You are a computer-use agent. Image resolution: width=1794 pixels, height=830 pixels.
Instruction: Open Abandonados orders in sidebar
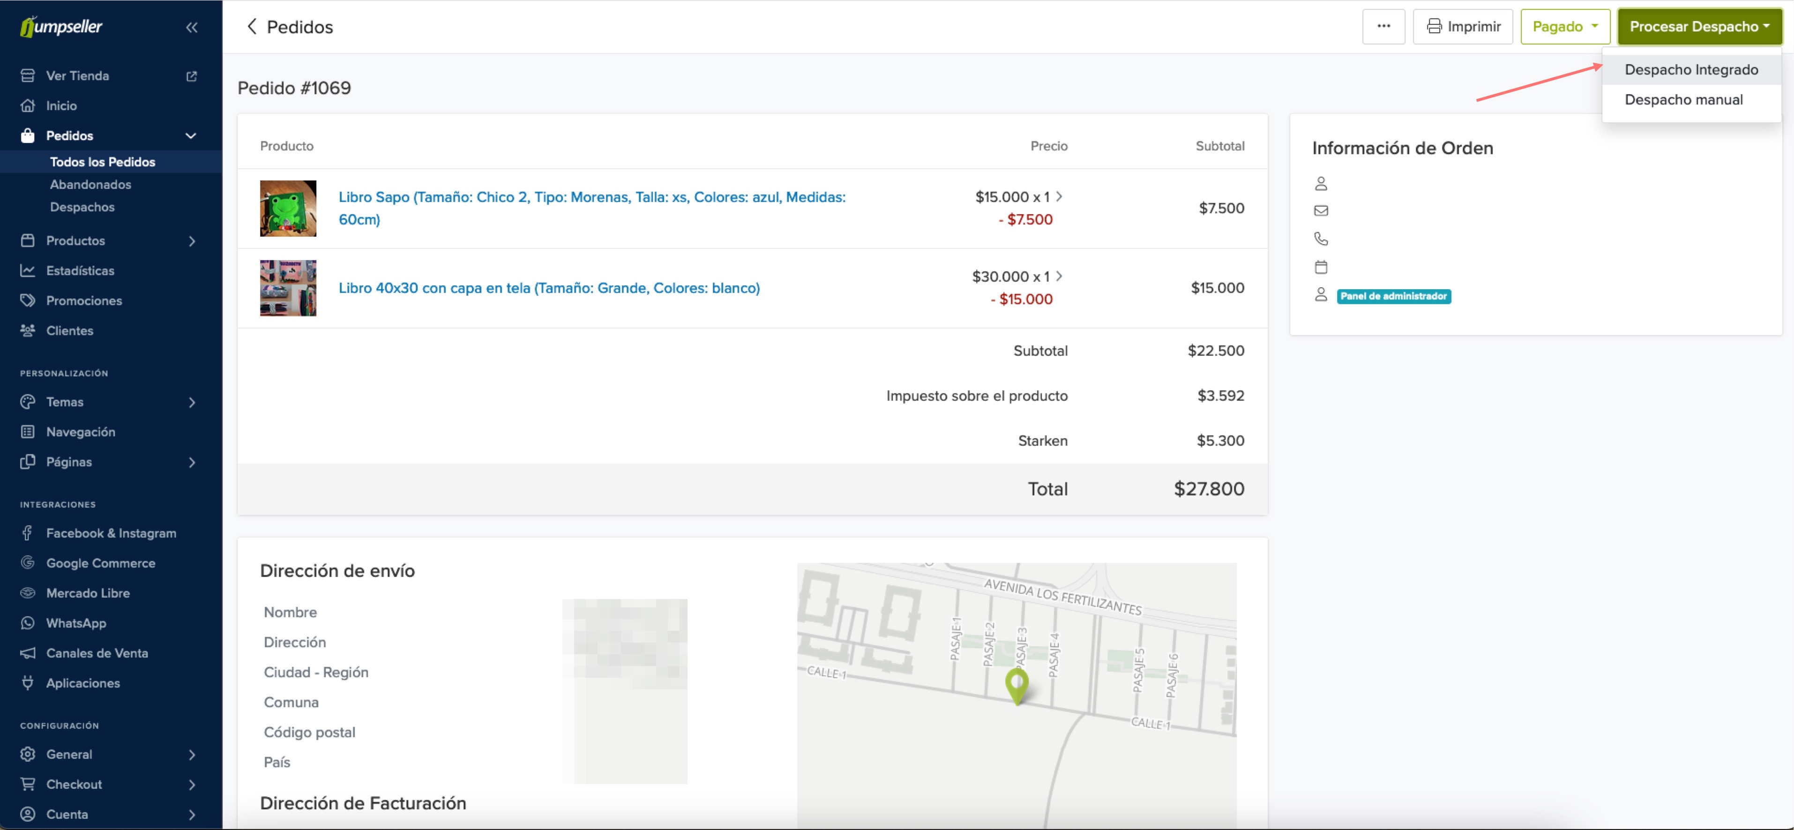tap(90, 185)
